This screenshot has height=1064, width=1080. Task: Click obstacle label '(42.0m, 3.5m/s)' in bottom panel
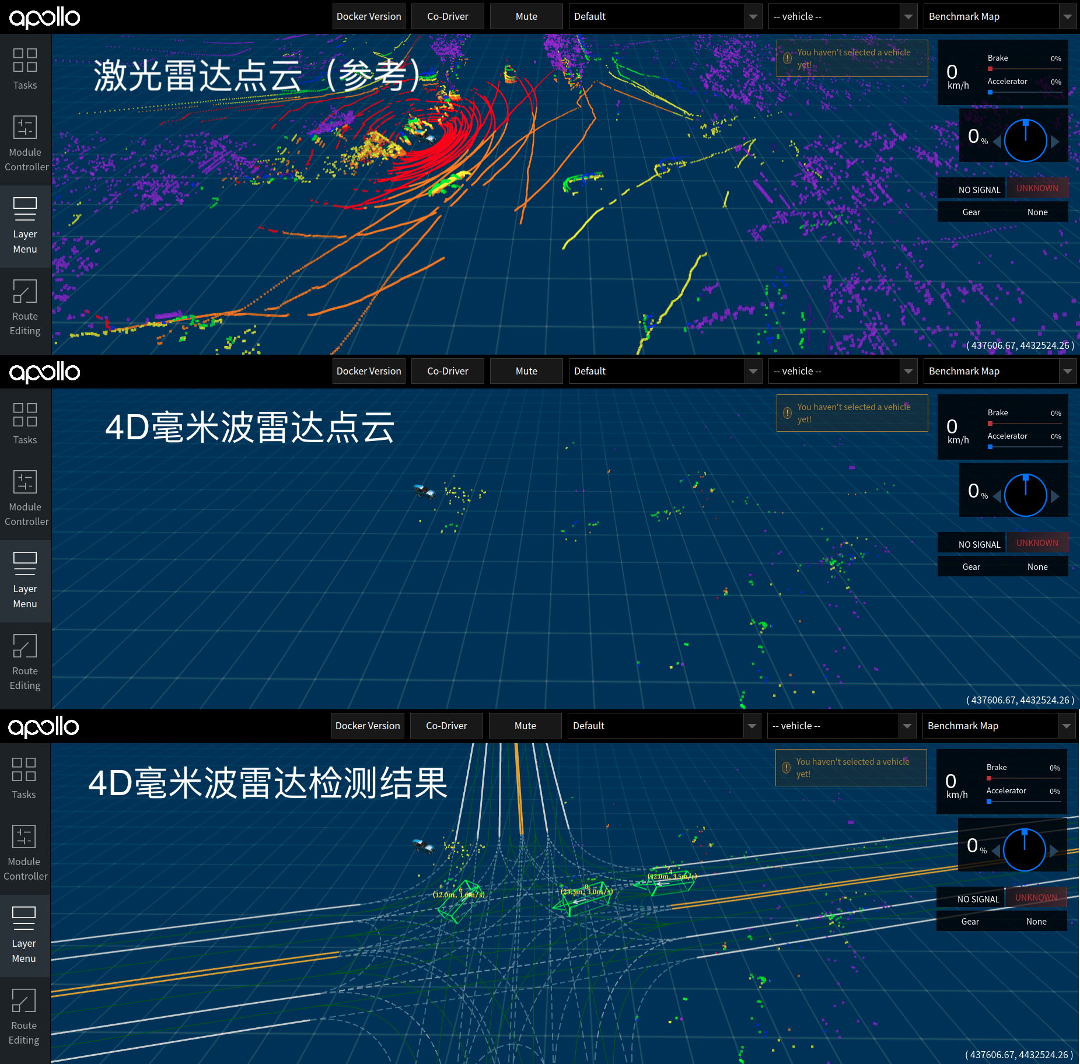672,877
